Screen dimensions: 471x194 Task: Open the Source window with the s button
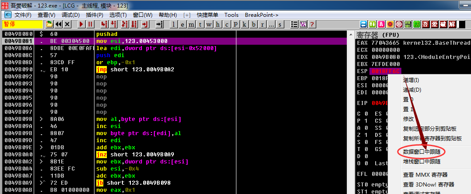click(x=280, y=25)
